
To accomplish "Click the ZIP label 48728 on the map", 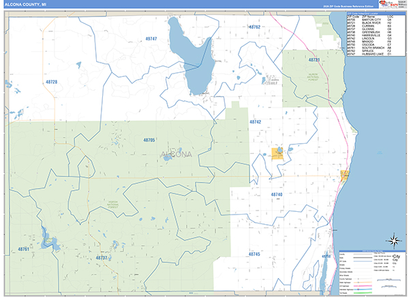I will click(x=51, y=82).
